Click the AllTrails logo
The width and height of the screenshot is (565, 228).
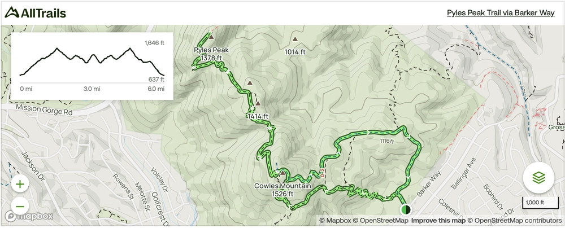[x=35, y=13]
